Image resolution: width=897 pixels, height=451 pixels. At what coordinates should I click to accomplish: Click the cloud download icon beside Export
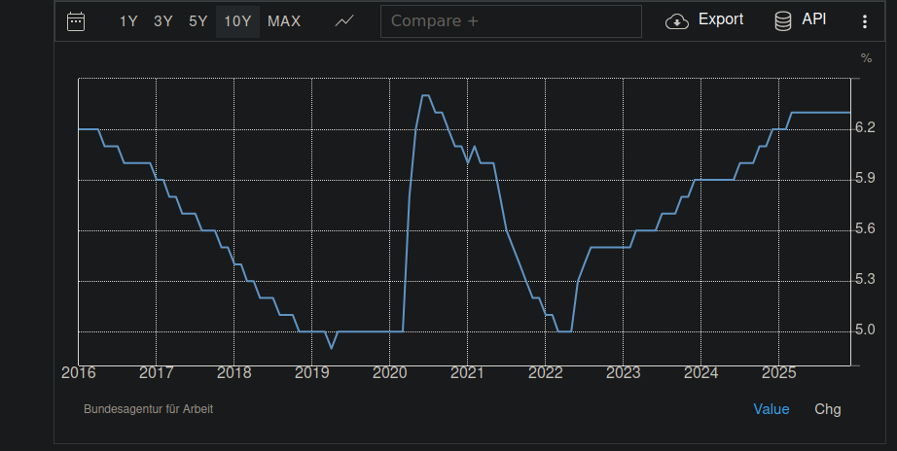pyautogui.click(x=677, y=21)
